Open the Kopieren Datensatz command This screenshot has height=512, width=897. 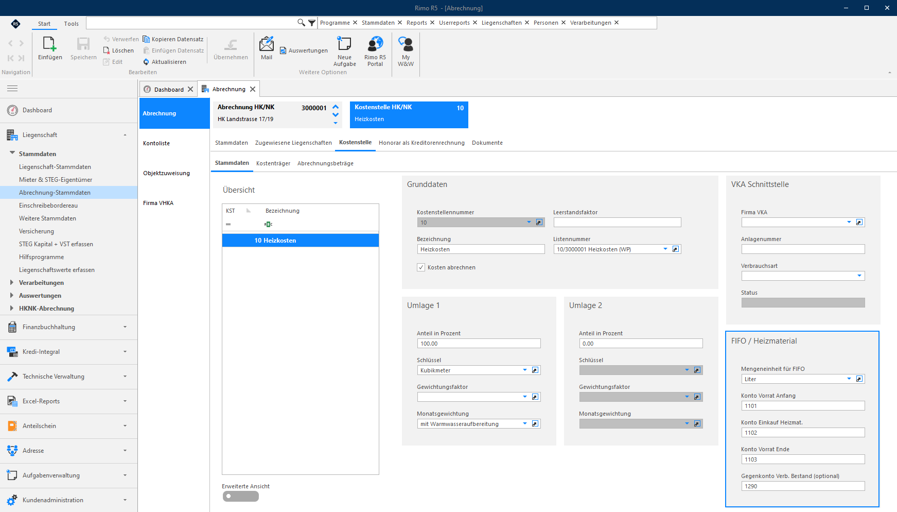click(173, 39)
